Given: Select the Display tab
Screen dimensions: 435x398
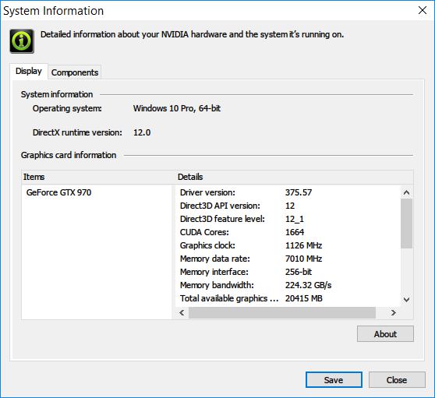Looking at the screenshot, I should 29,71.
